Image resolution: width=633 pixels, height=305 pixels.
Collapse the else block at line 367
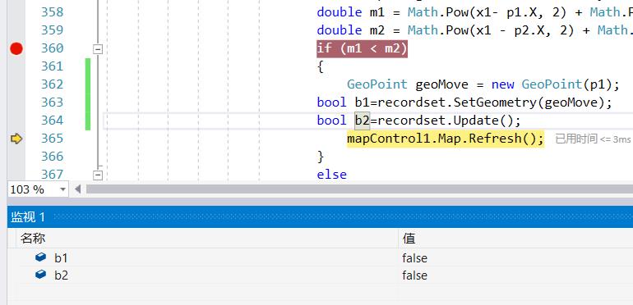(x=98, y=175)
